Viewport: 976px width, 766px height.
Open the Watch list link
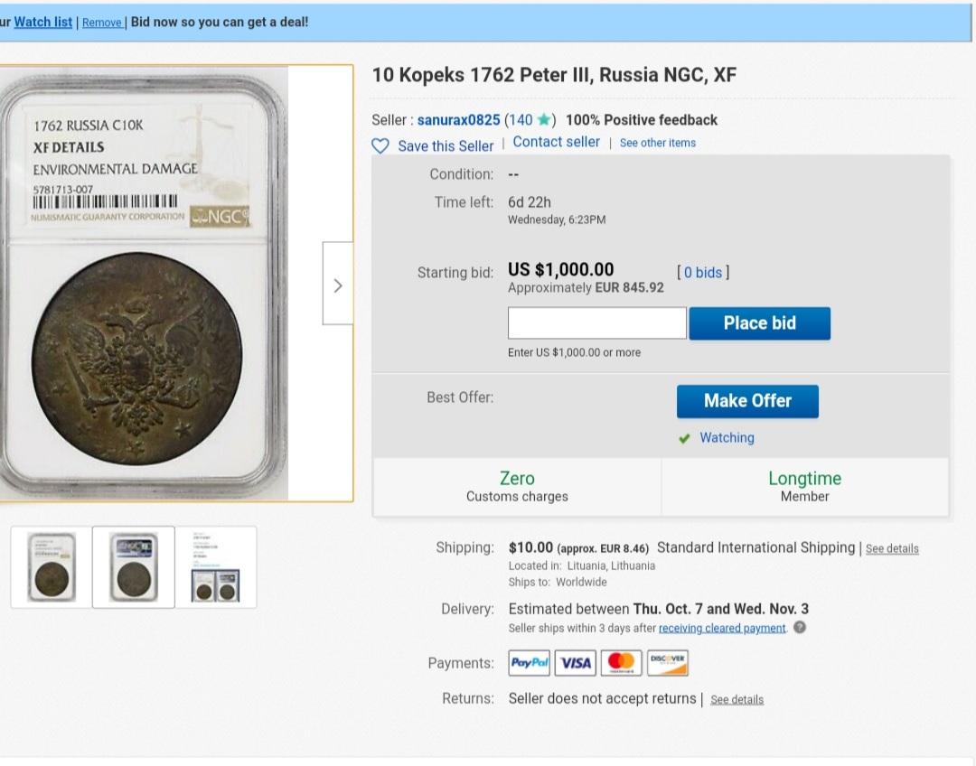point(43,22)
